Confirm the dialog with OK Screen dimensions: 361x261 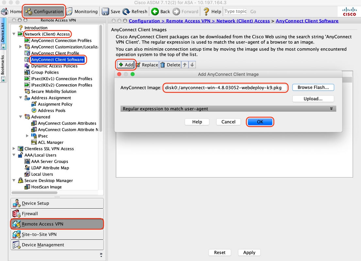click(260, 122)
